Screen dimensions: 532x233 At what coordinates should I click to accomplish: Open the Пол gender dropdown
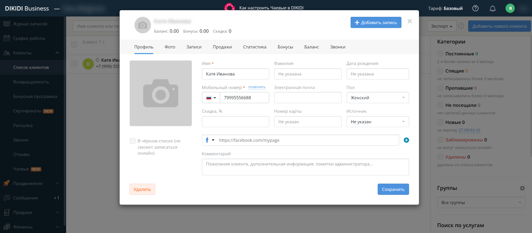377,98
